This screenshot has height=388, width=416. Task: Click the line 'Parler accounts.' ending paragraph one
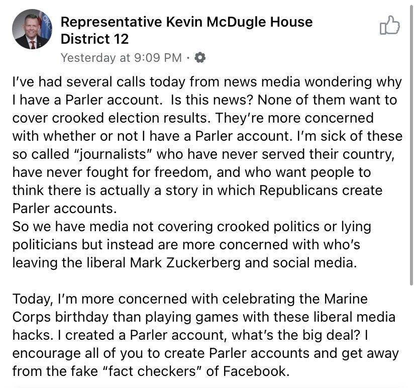coord(64,209)
